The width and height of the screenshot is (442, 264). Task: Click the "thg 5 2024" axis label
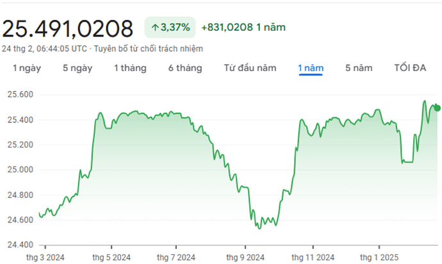coord(111,258)
